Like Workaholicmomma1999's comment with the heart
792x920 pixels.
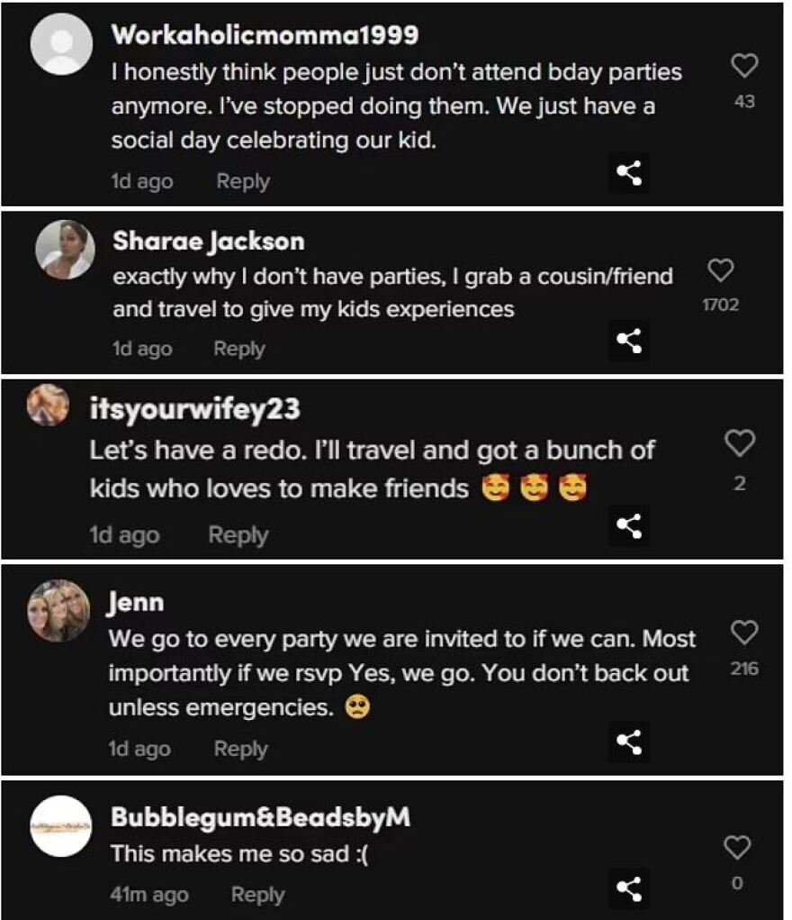click(x=743, y=66)
